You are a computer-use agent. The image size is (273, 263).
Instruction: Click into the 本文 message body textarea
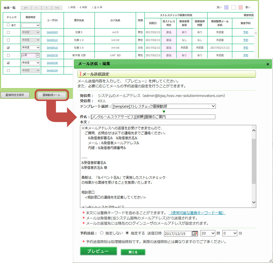166,166
